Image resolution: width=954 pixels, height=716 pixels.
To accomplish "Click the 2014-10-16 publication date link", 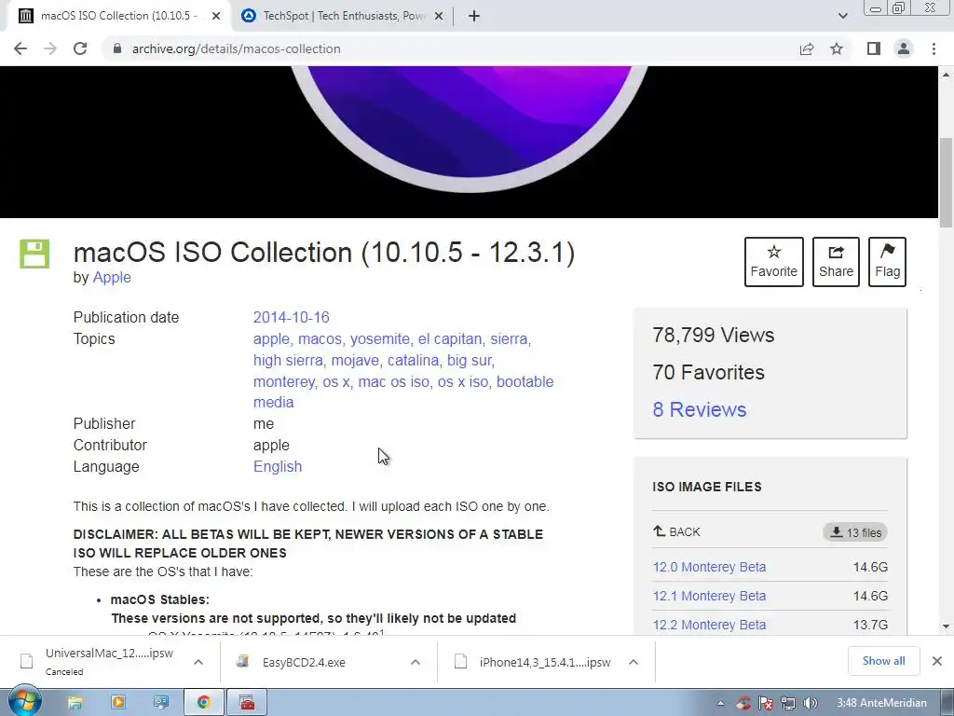I will [291, 317].
